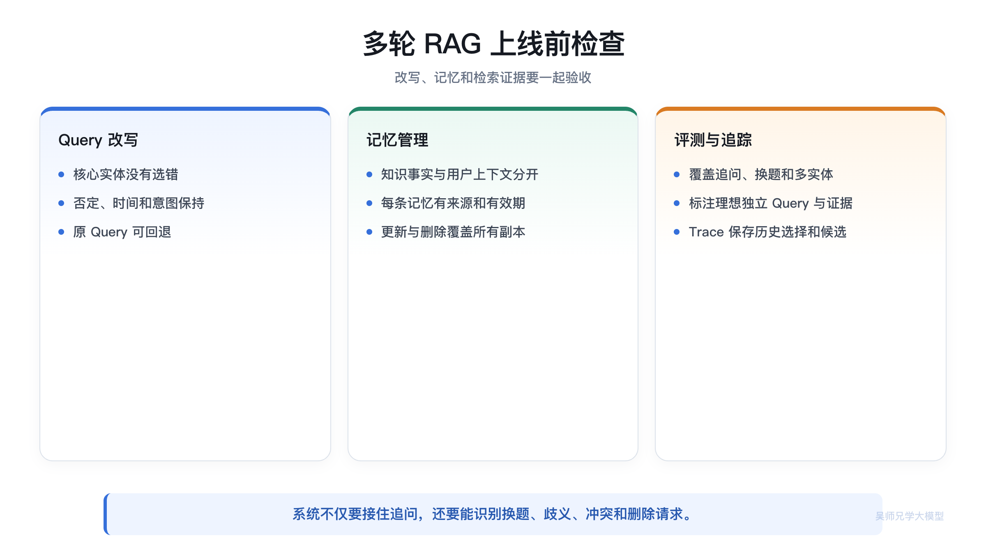Screen dimensions: 986x554
Task: Click the bullet 否定、时间和意图保持
Action: (x=139, y=203)
